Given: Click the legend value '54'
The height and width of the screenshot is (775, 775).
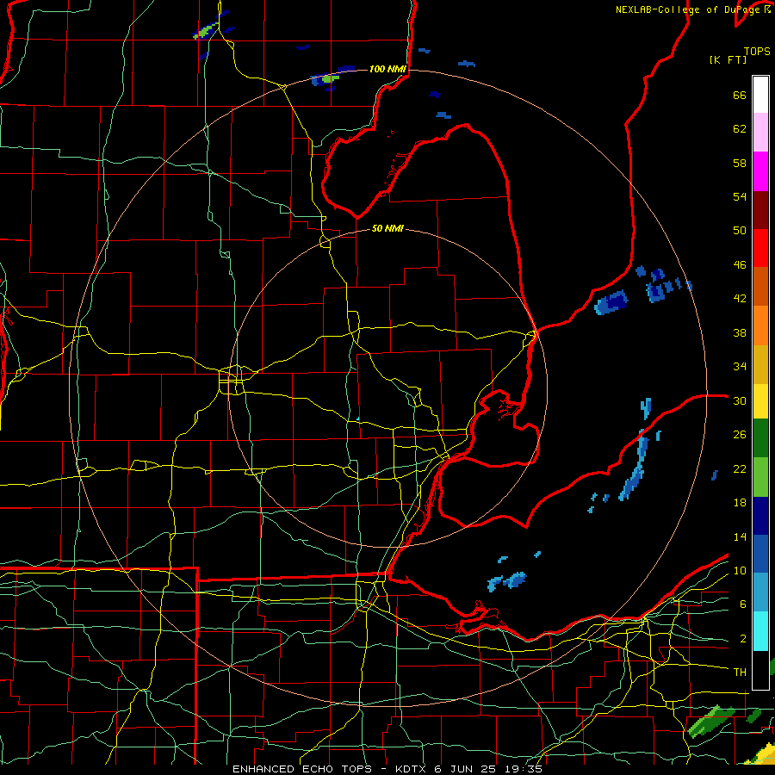Looking at the screenshot, I should pyautogui.click(x=740, y=196).
